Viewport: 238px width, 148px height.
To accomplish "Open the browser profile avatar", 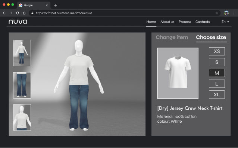I will tap(226, 13).
